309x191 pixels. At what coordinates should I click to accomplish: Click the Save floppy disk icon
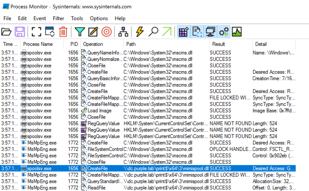[20, 32]
